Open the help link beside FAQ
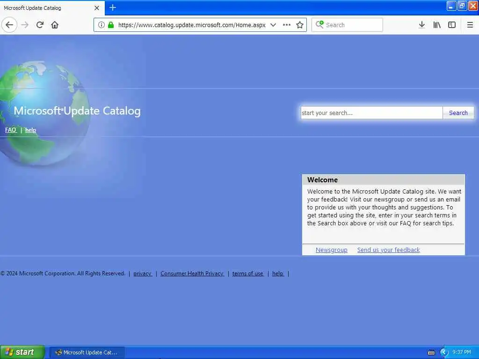 [30, 130]
